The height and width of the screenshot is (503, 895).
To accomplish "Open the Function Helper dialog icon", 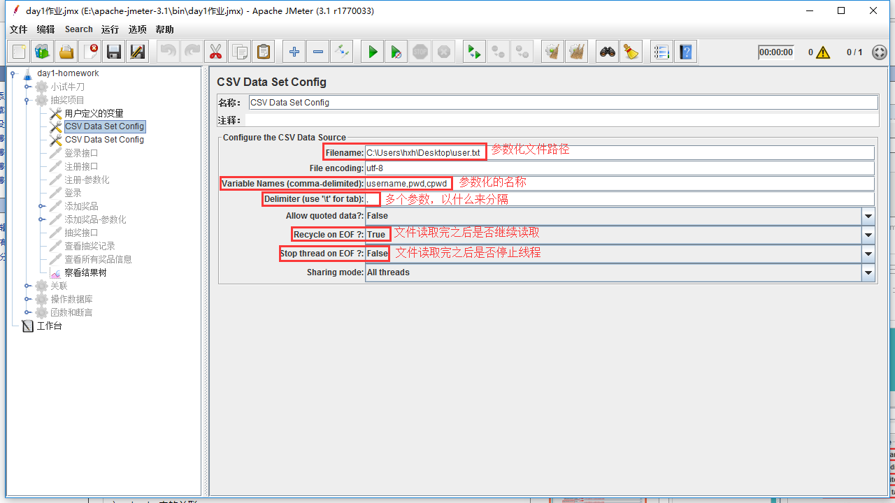I will point(661,52).
